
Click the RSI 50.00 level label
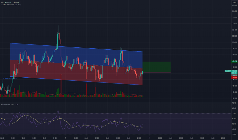click(234, 124)
